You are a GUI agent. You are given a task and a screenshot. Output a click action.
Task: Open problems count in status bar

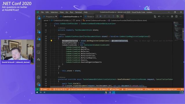click(60, 89)
